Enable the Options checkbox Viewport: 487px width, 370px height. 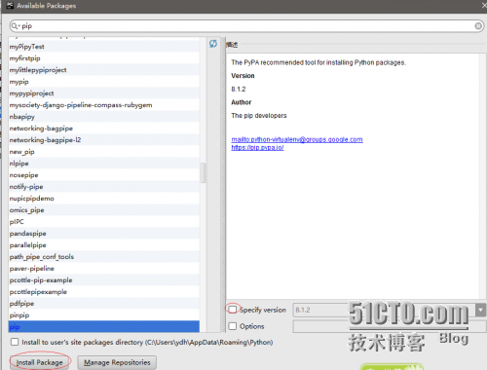(233, 326)
